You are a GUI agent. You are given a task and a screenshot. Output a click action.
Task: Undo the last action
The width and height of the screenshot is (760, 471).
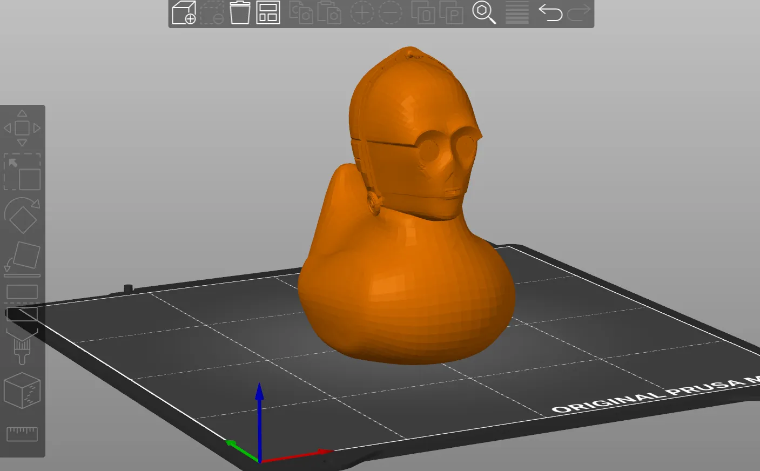tap(550, 13)
